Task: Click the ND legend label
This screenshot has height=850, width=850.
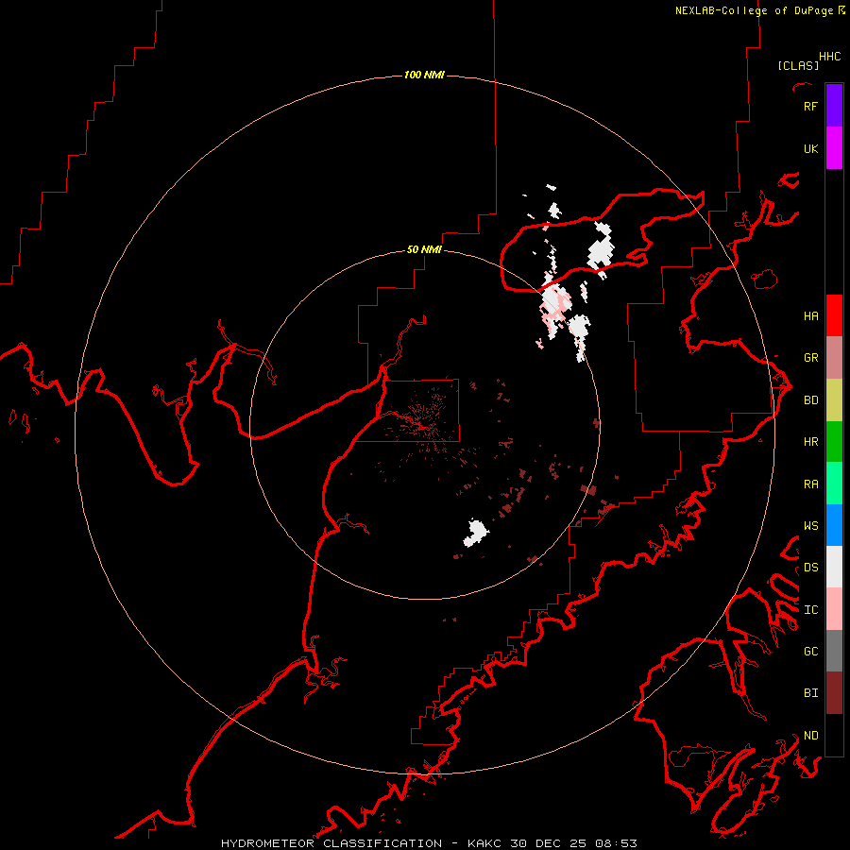Action: click(x=810, y=736)
